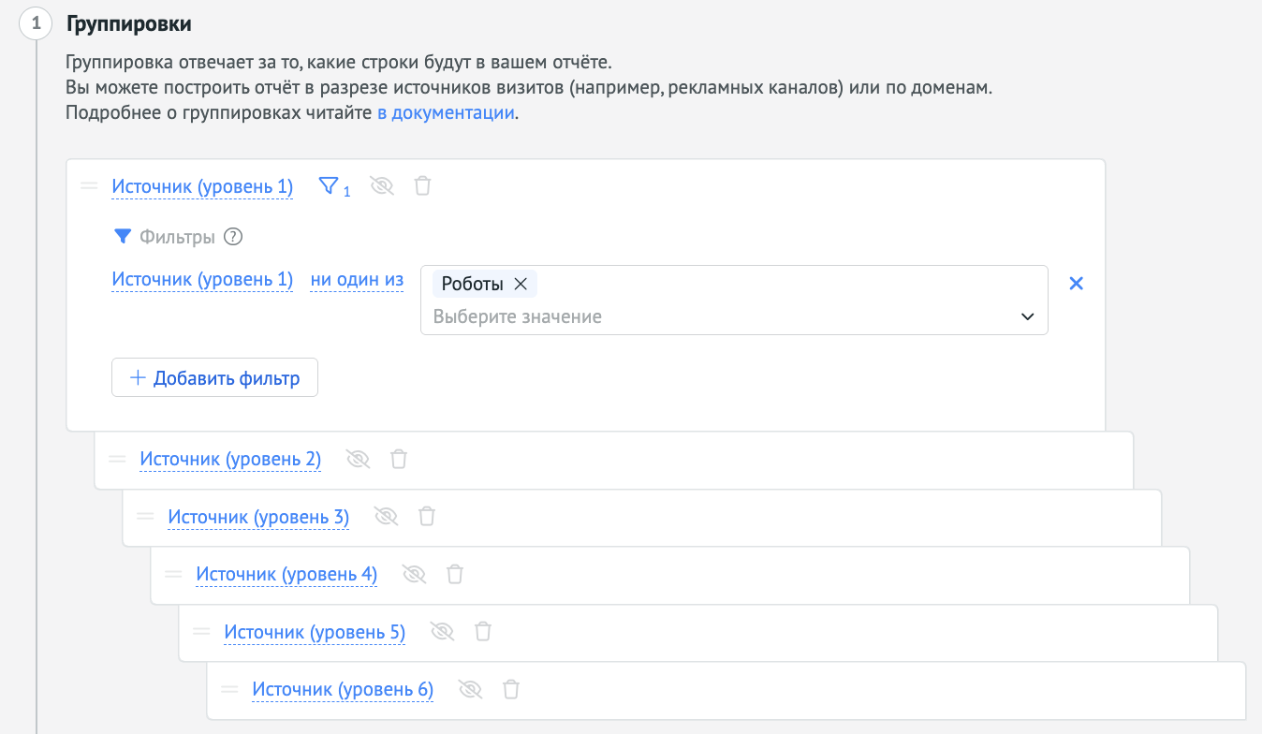Viewport: 1262px width, 734px height.
Task: Open the в документации link
Action: click(446, 113)
